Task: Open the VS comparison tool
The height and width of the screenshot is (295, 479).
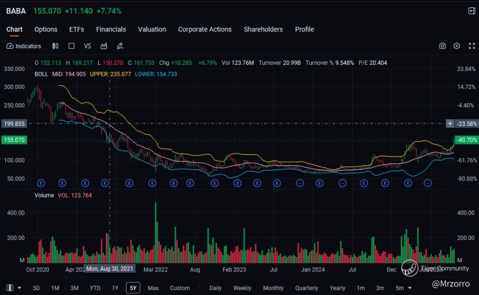Action: [x=87, y=46]
